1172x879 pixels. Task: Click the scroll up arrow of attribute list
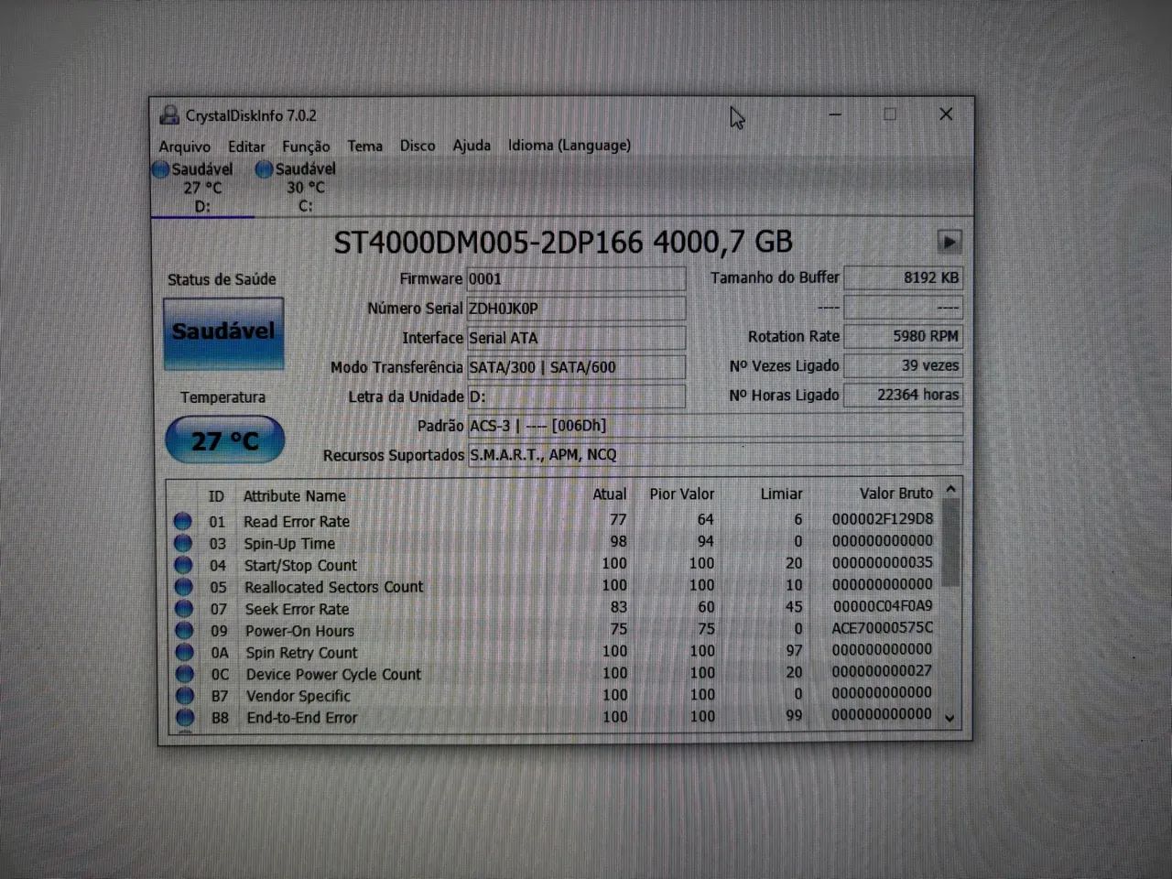pyautogui.click(x=950, y=490)
